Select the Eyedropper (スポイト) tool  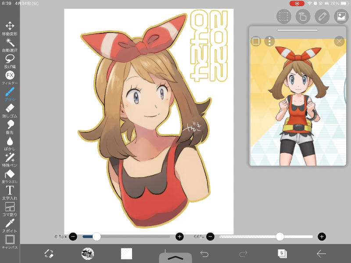[10, 226]
